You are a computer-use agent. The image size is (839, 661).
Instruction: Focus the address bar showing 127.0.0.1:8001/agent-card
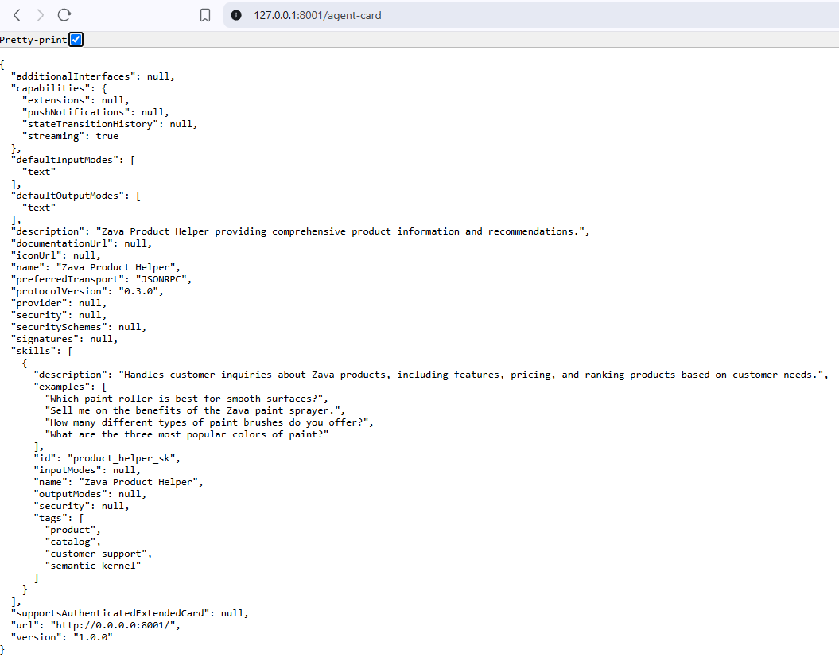[x=530, y=15]
